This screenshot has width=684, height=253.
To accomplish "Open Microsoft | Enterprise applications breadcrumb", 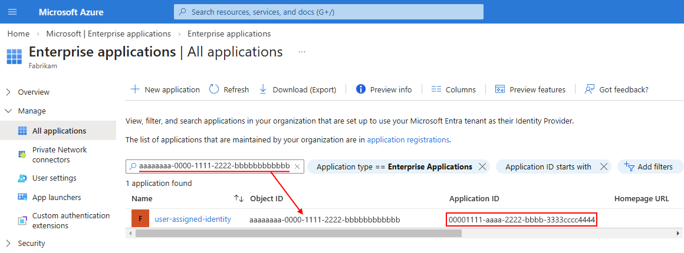I will pos(108,34).
